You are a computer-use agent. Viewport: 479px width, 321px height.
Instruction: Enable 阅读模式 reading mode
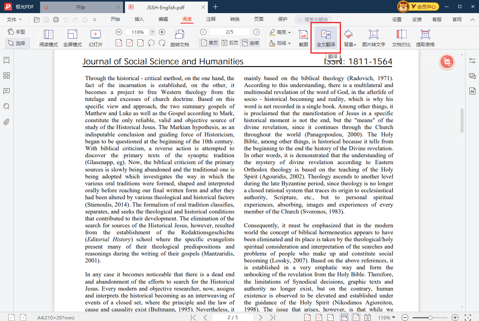[48, 38]
